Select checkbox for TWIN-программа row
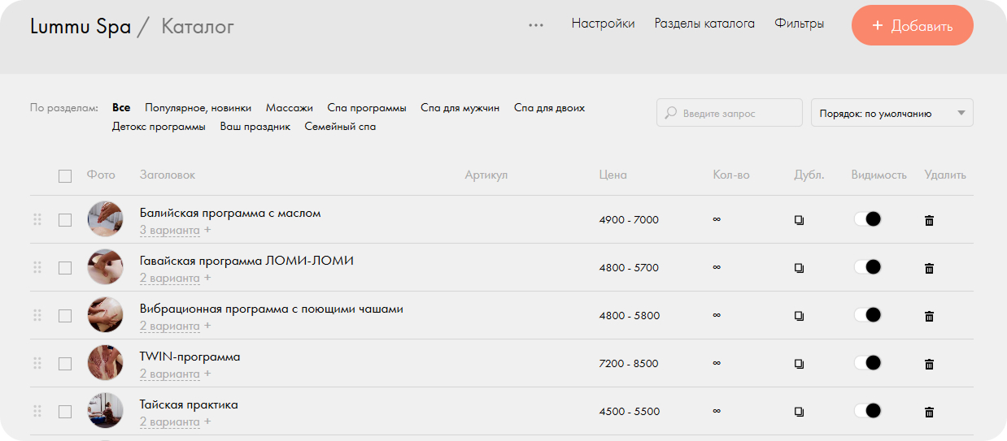Image resolution: width=1007 pixels, height=441 pixels. coord(65,364)
